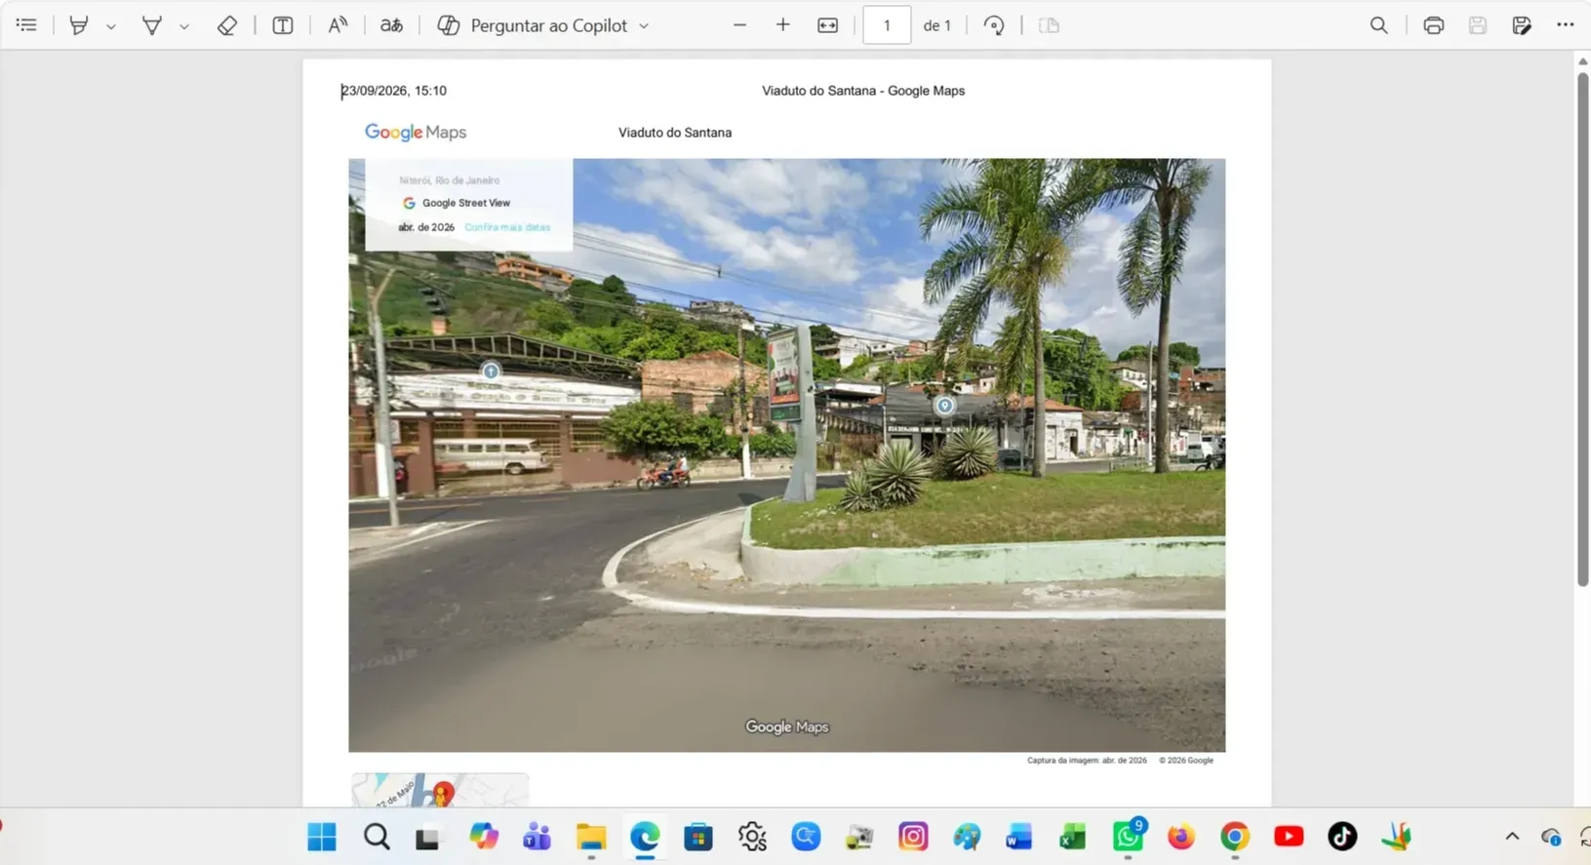This screenshot has width=1591, height=865.
Task: Select the highlight pen tool
Action: coord(79,25)
